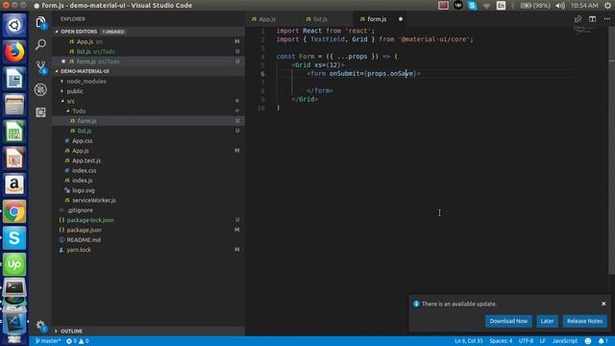Open index.css in the file tree
This screenshot has height=346, width=615.
click(x=148, y=171)
